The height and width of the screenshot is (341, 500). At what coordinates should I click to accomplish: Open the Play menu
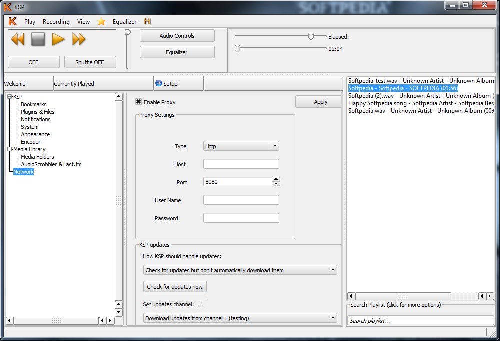30,21
